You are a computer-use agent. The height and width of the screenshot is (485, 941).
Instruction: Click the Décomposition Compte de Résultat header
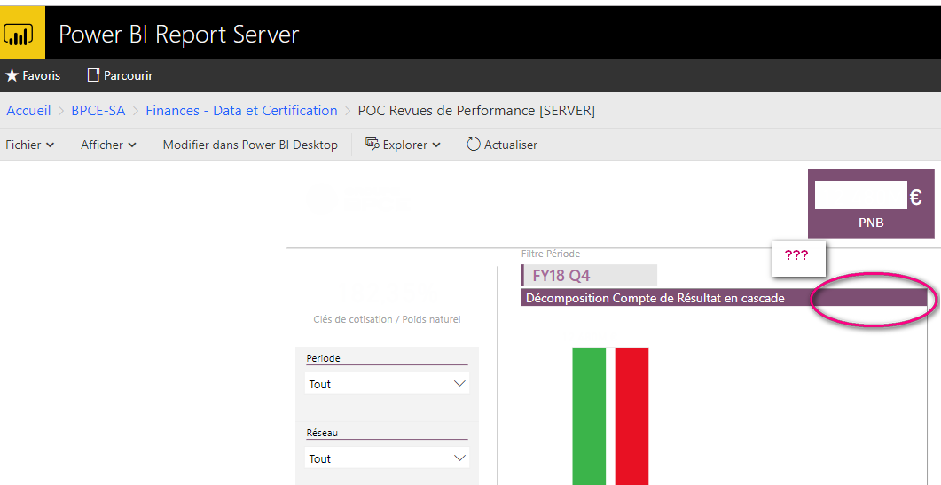click(655, 299)
